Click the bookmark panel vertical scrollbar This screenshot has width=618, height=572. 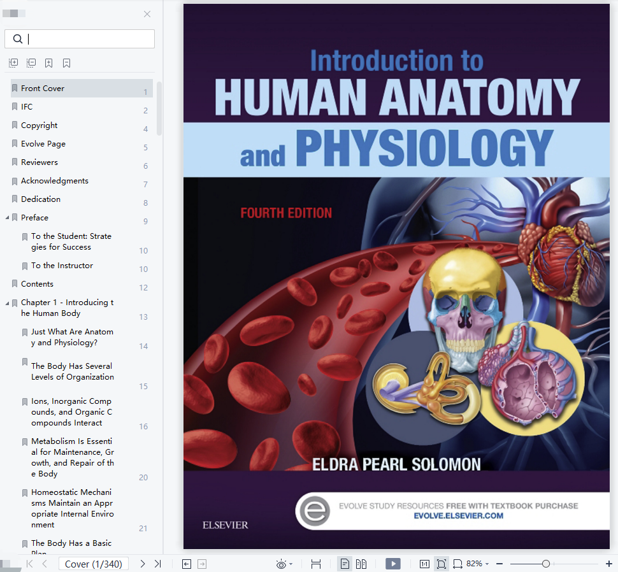click(x=159, y=108)
